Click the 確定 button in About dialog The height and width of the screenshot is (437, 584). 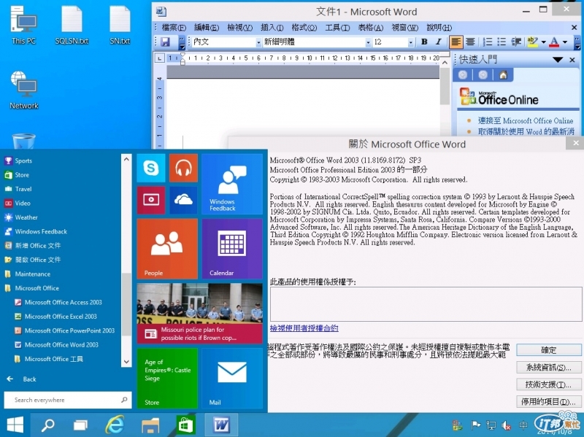(x=549, y=350)
